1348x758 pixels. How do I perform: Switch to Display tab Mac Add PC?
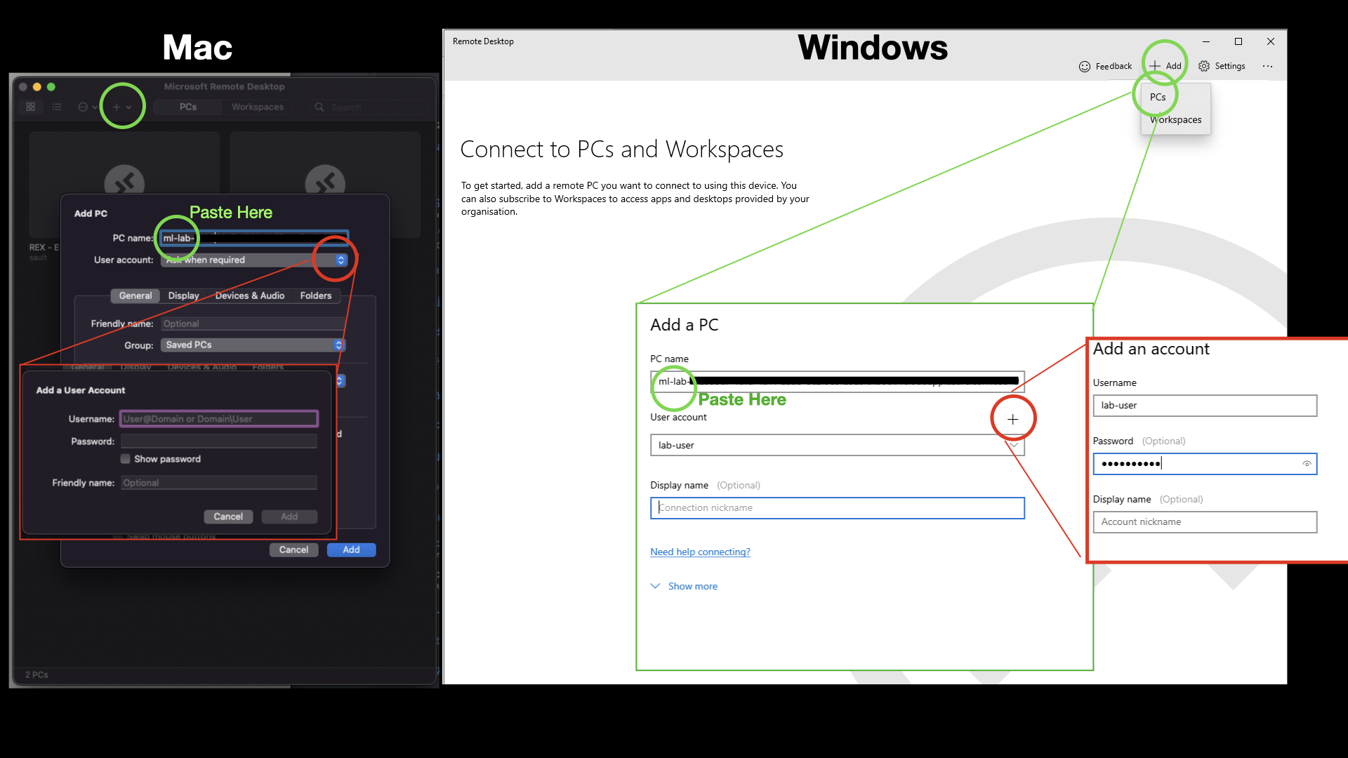(x=183, y=294)
